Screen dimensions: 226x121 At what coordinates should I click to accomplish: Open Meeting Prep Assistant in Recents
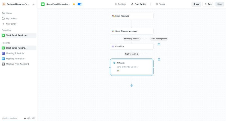(x=19, y=64)
